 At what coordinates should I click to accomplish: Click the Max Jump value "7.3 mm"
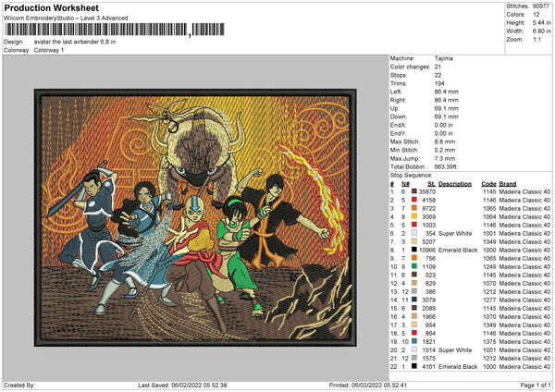445,158
